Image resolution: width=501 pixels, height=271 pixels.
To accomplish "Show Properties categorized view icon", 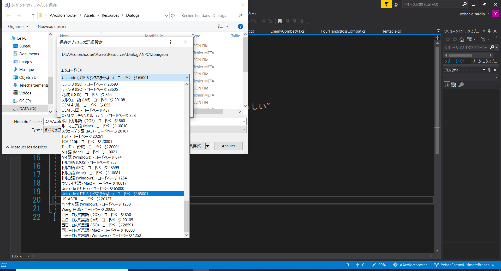I will click(447, 85).
